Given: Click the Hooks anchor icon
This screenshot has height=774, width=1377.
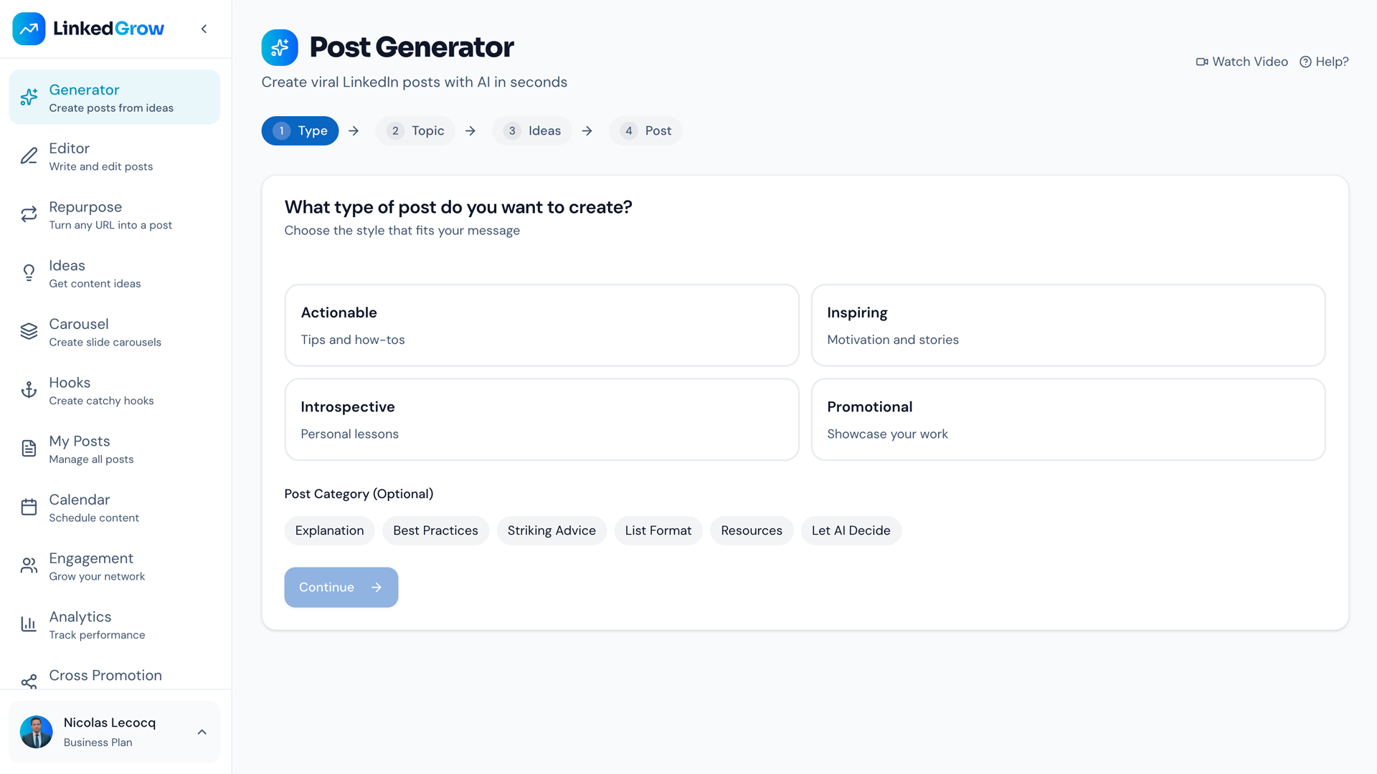Looking at the screenshot, I should [29, 391].
